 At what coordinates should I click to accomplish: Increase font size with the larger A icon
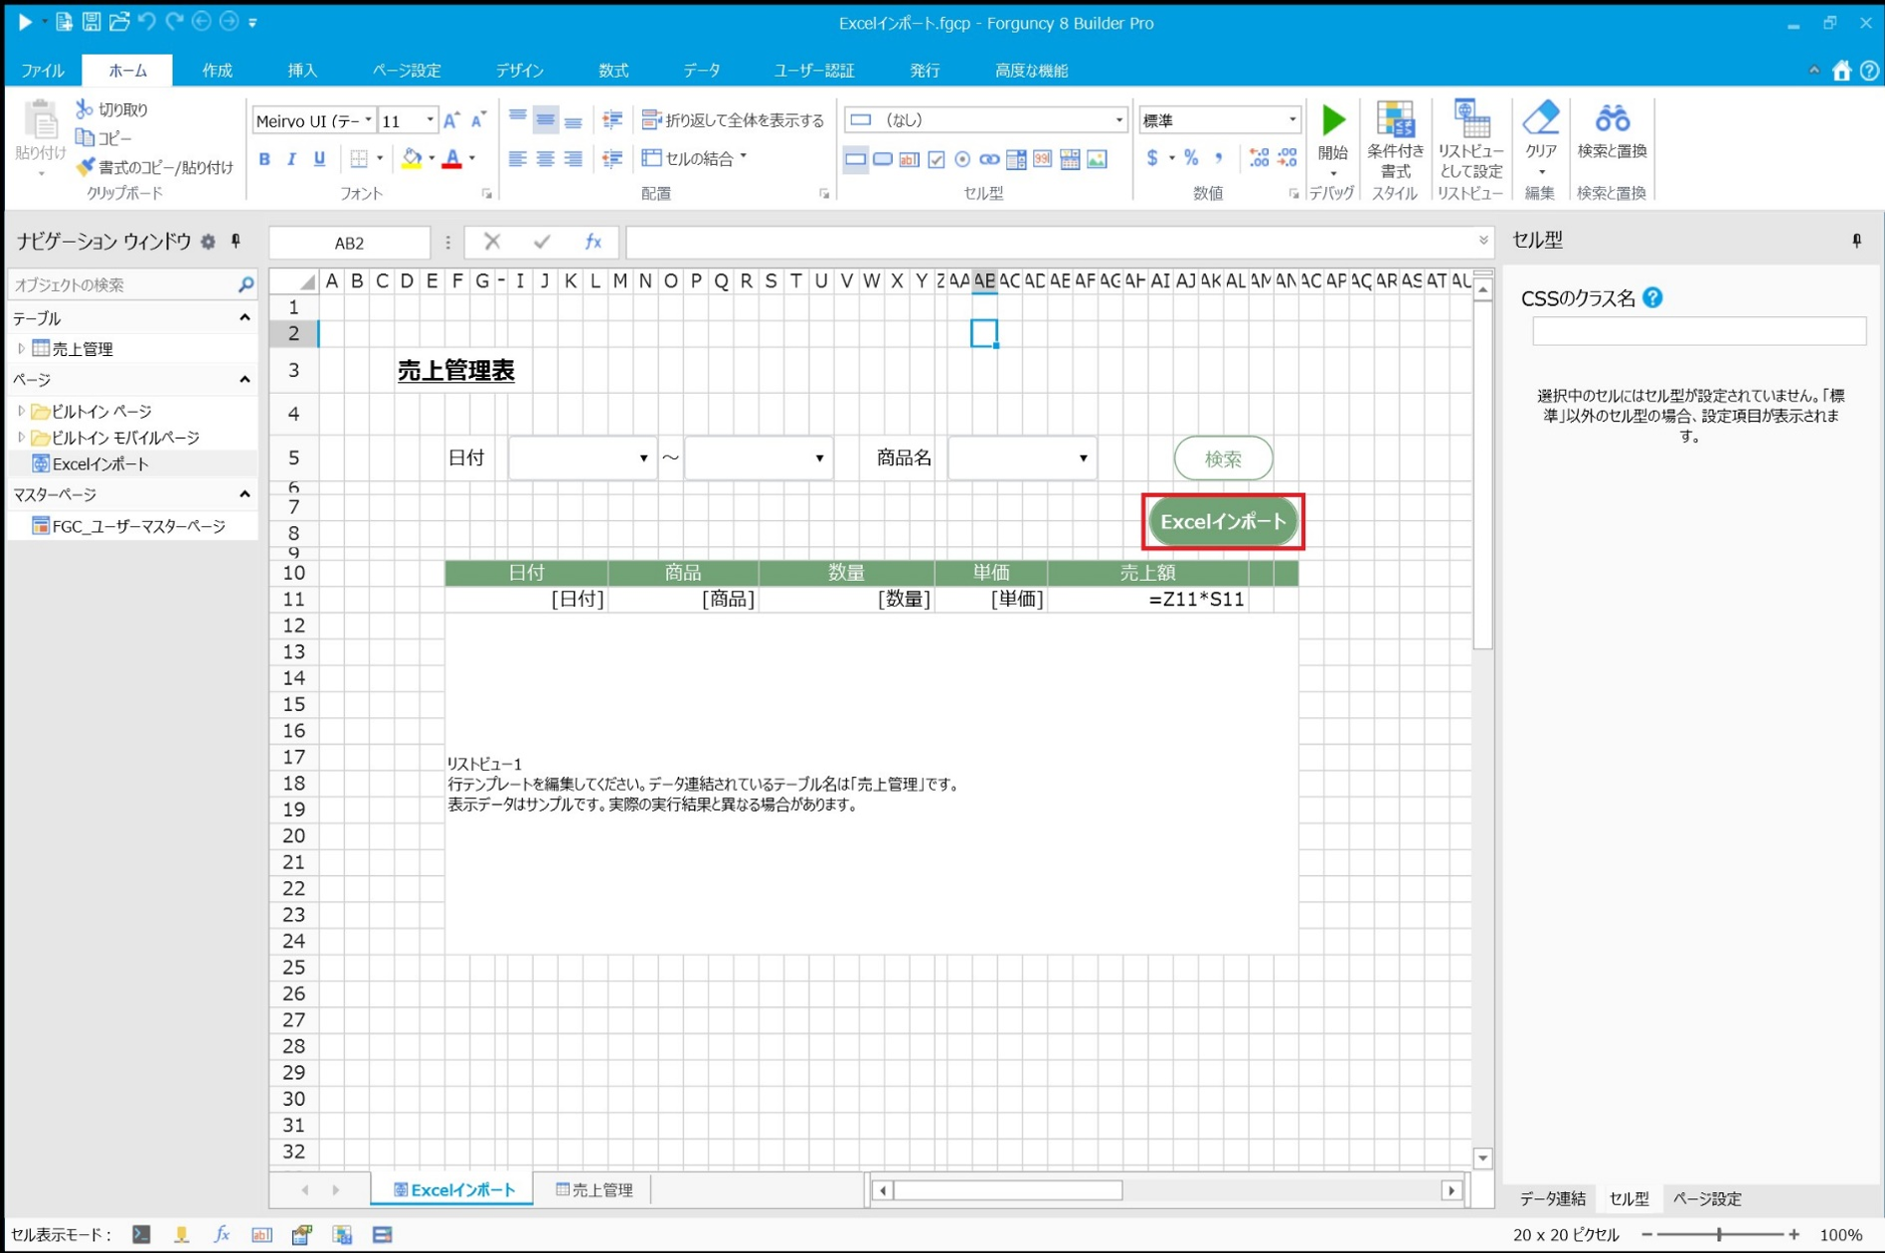[x=451, y=120]
